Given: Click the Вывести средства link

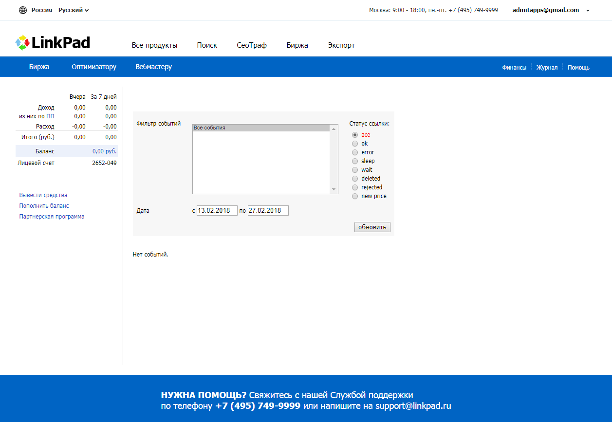Looking at the screenshot, I should pyautogui.click(x=43, y=195).
